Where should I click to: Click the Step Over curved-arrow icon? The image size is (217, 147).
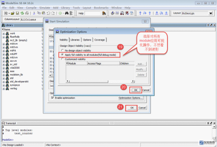click(x=145, y=13)
